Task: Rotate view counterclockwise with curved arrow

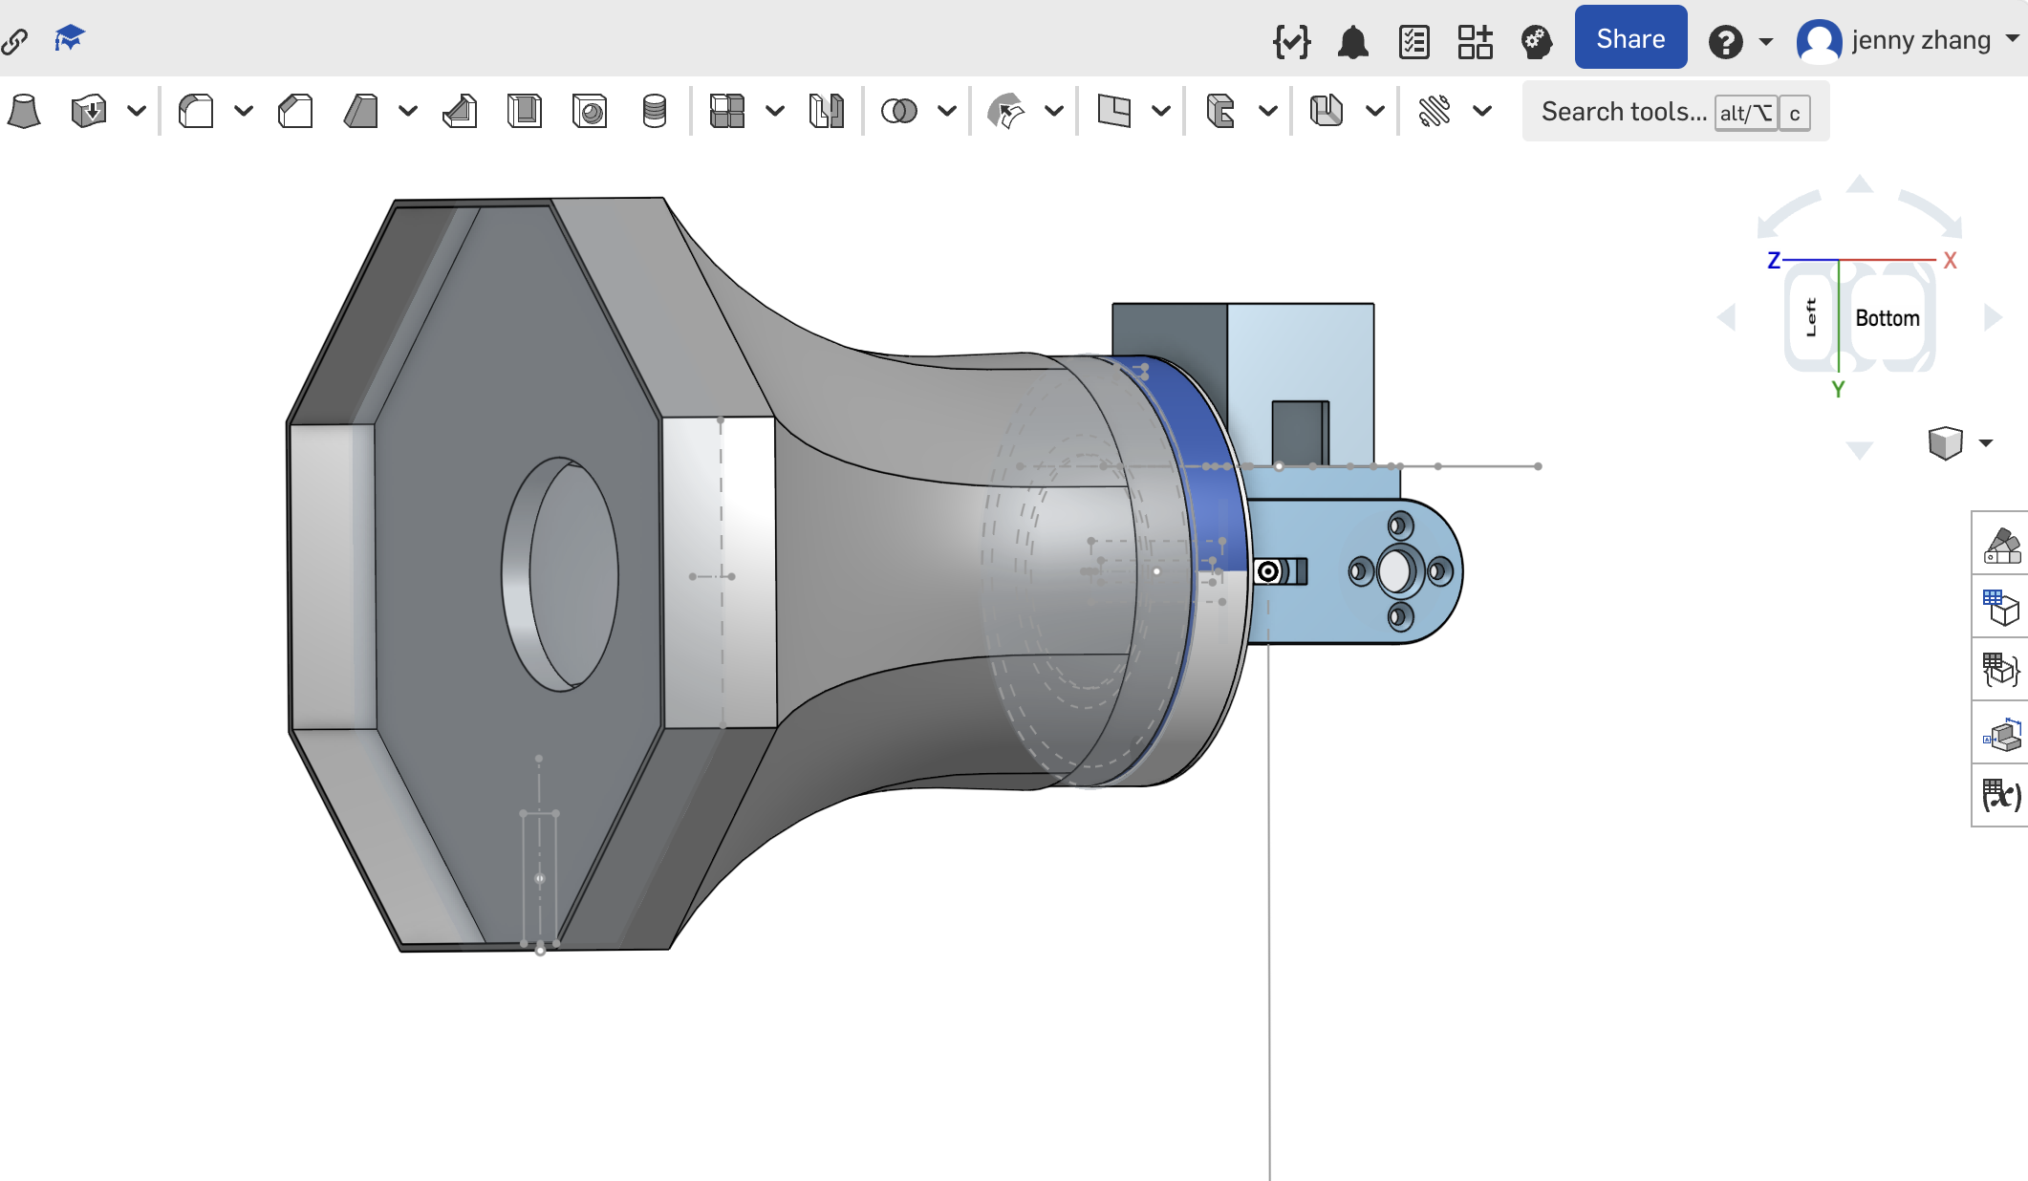Action: point(1787,214)
